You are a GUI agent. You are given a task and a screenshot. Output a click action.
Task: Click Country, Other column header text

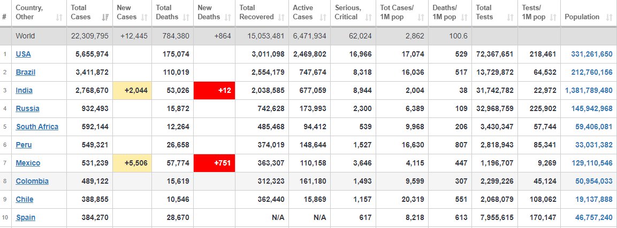[x=29, y=12]
